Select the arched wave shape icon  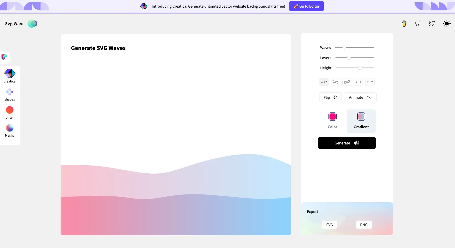point(358,82)
